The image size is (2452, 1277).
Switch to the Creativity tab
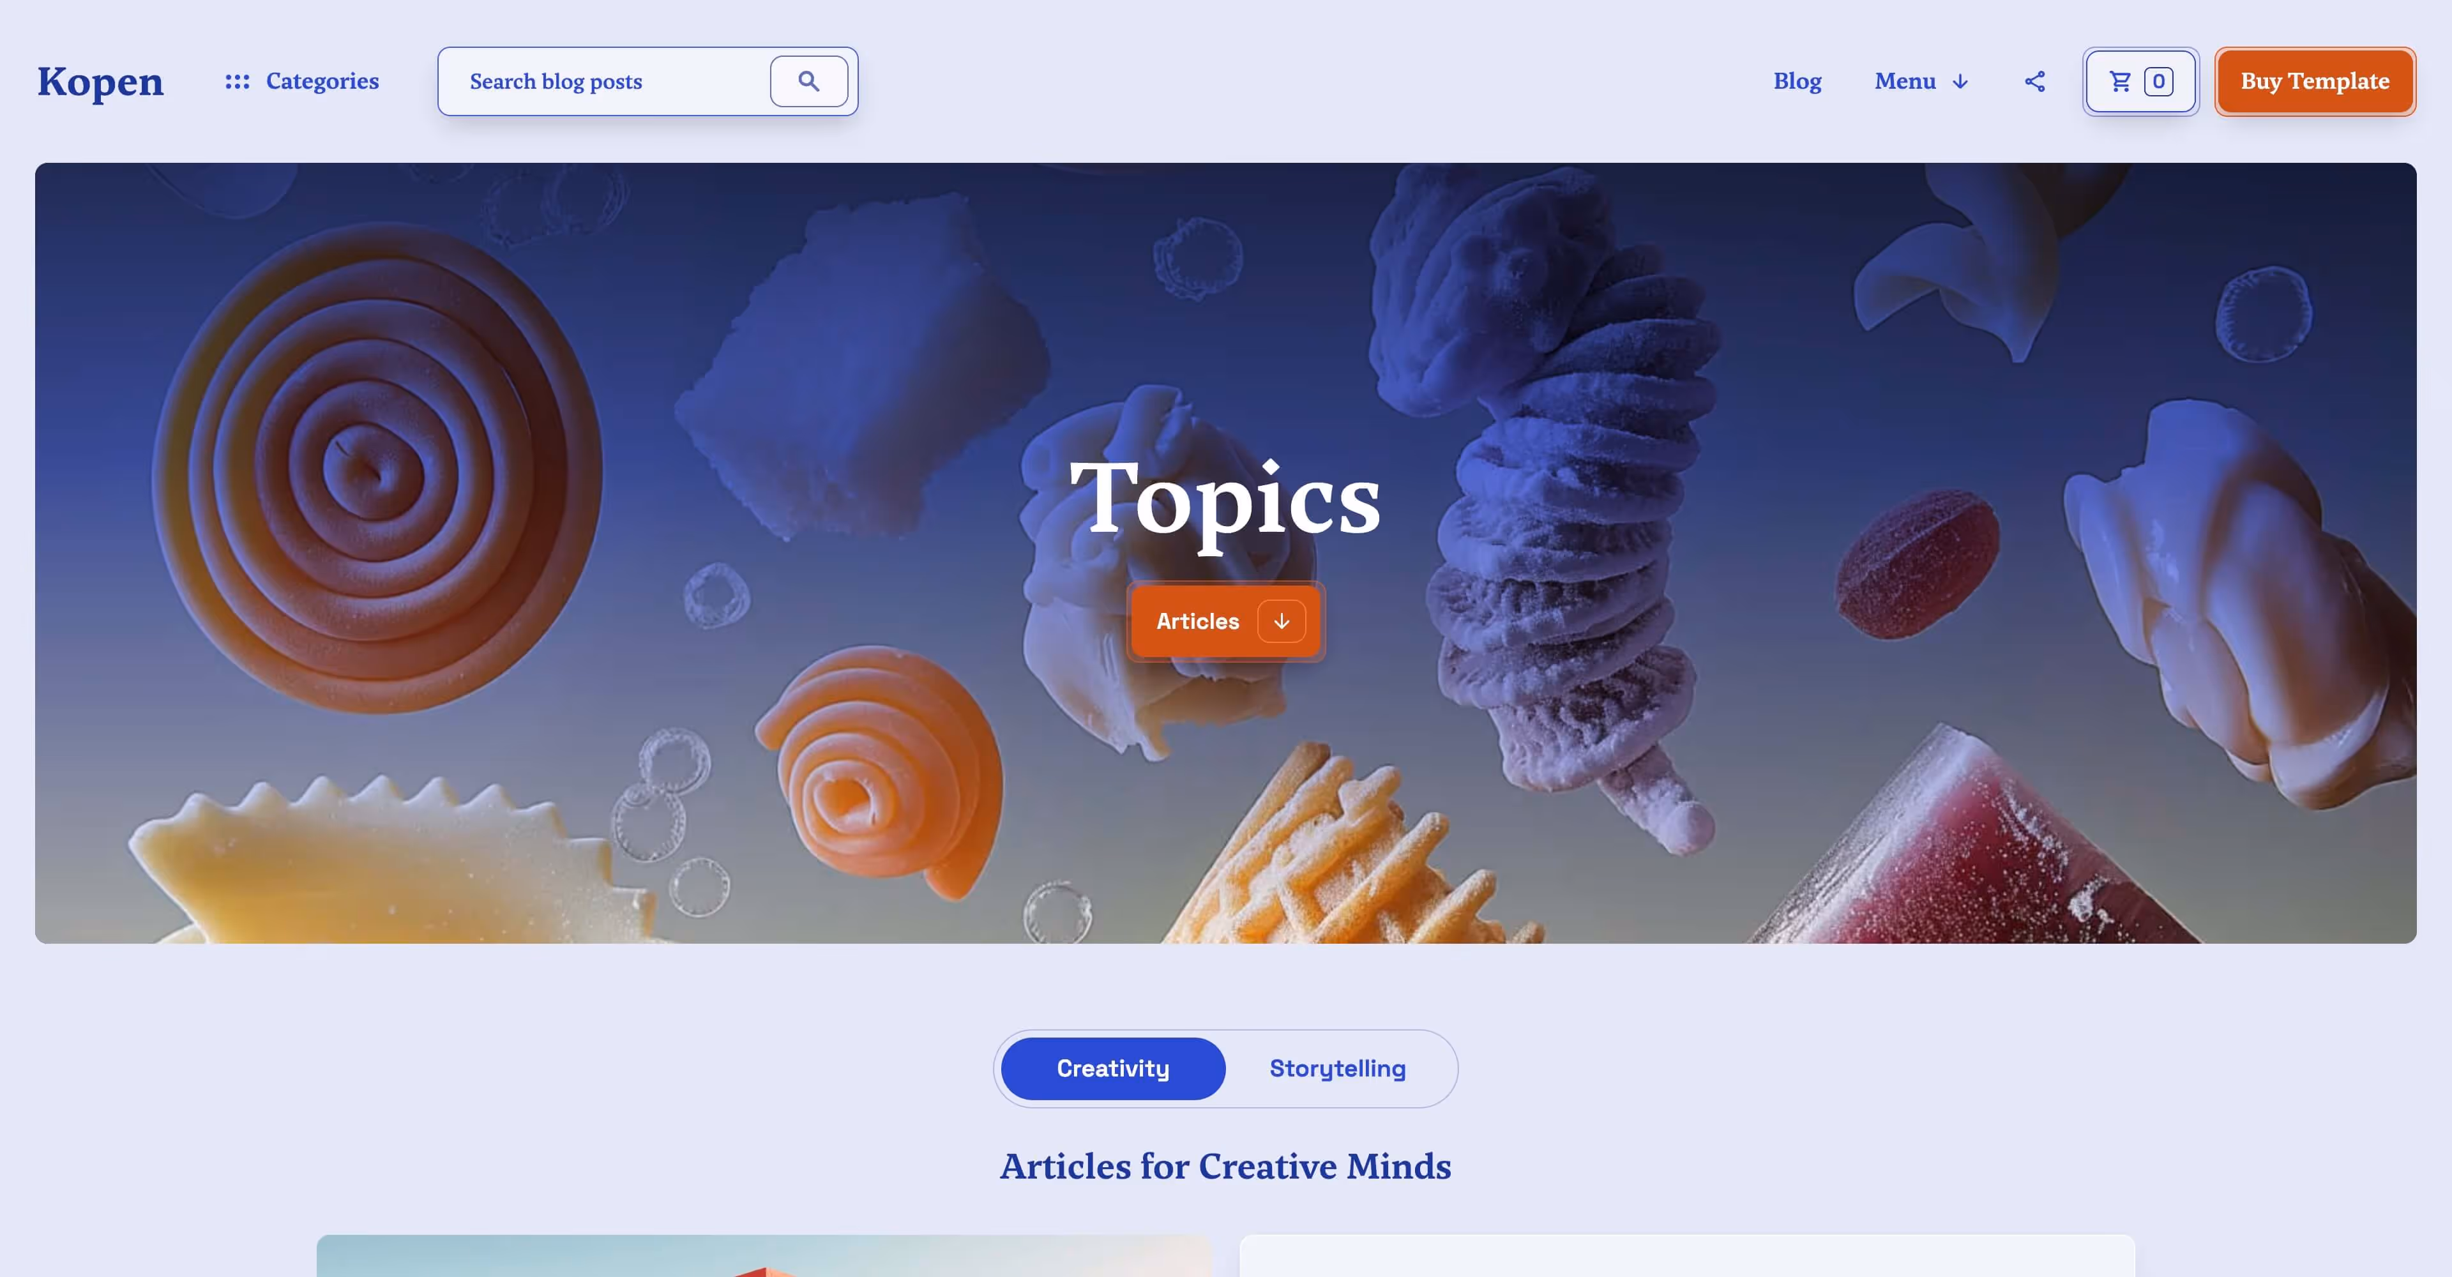tap(1113, 1069)
